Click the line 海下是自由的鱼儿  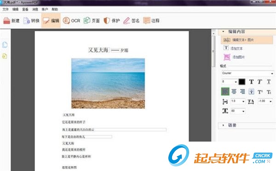74,137
